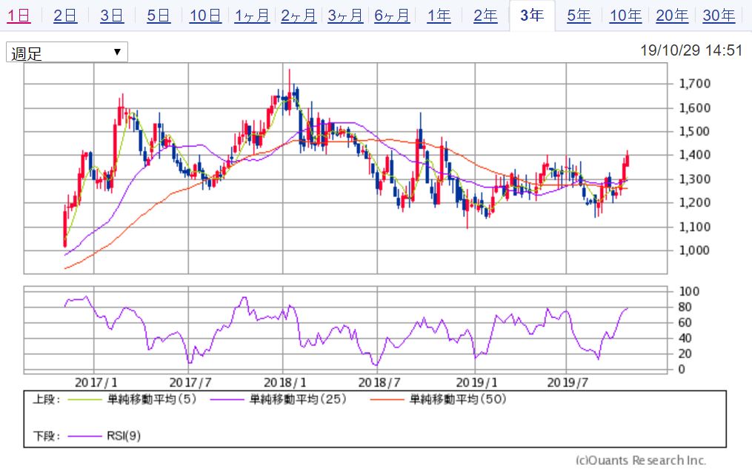Click the orange line swatch for 移動平均(50)
The height and width of the screenshot is (475, 752).
coord(387,399)
